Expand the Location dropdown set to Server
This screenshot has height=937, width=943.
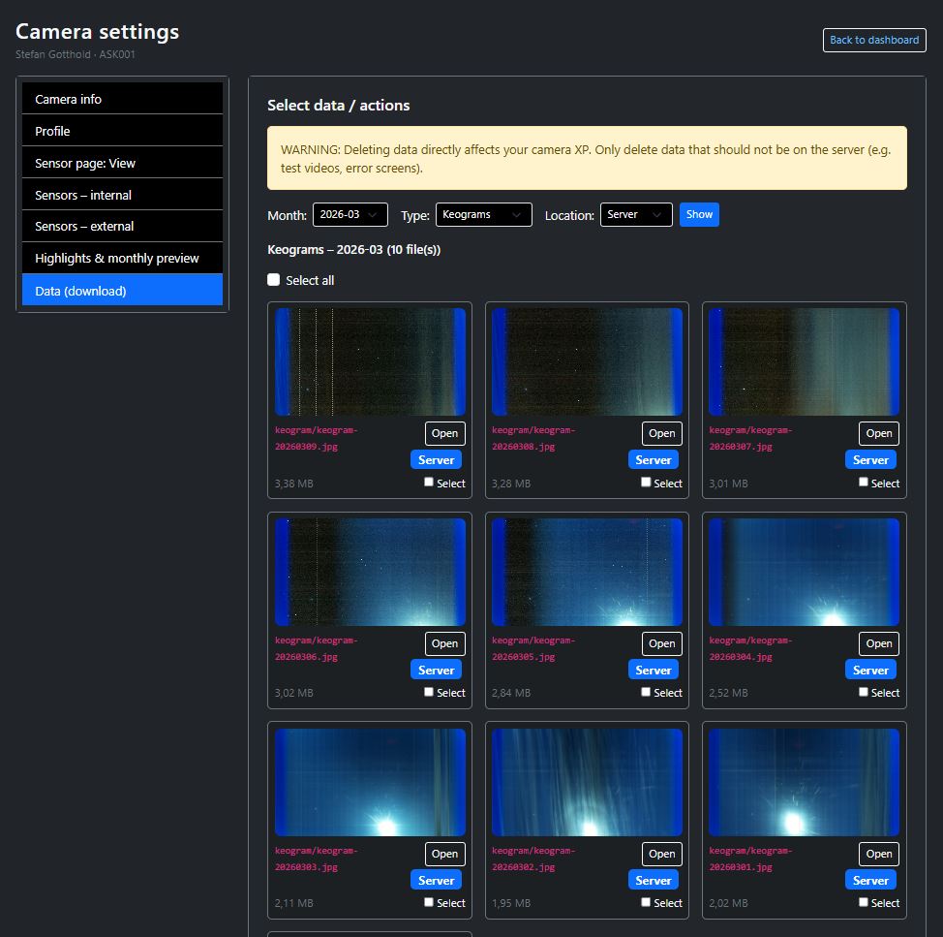pos(635,214)
